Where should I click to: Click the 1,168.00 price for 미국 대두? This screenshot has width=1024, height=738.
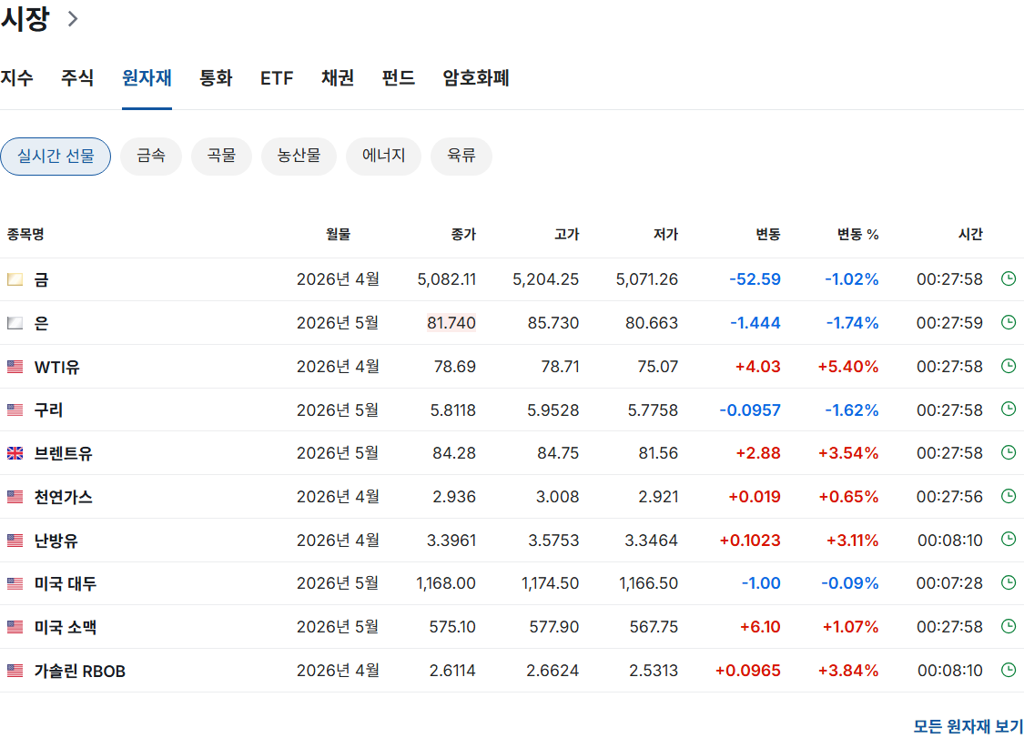pyautogui.click(x=446, y=583)
